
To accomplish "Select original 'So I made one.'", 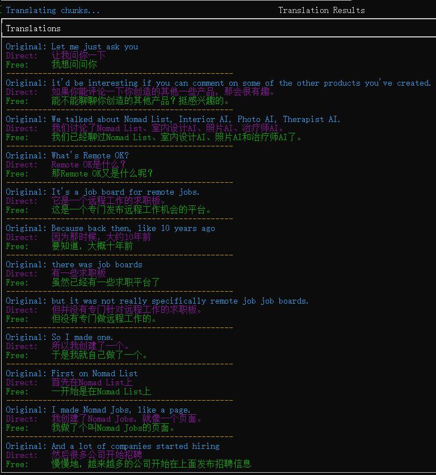I will point(82,338).
